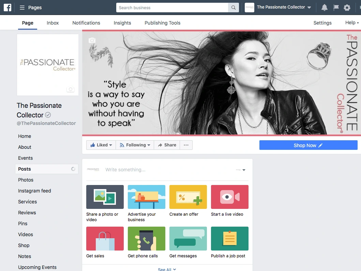Click the verification badge beside page name
This screenshot has height=271, width=361.
(x=48, y=115)
